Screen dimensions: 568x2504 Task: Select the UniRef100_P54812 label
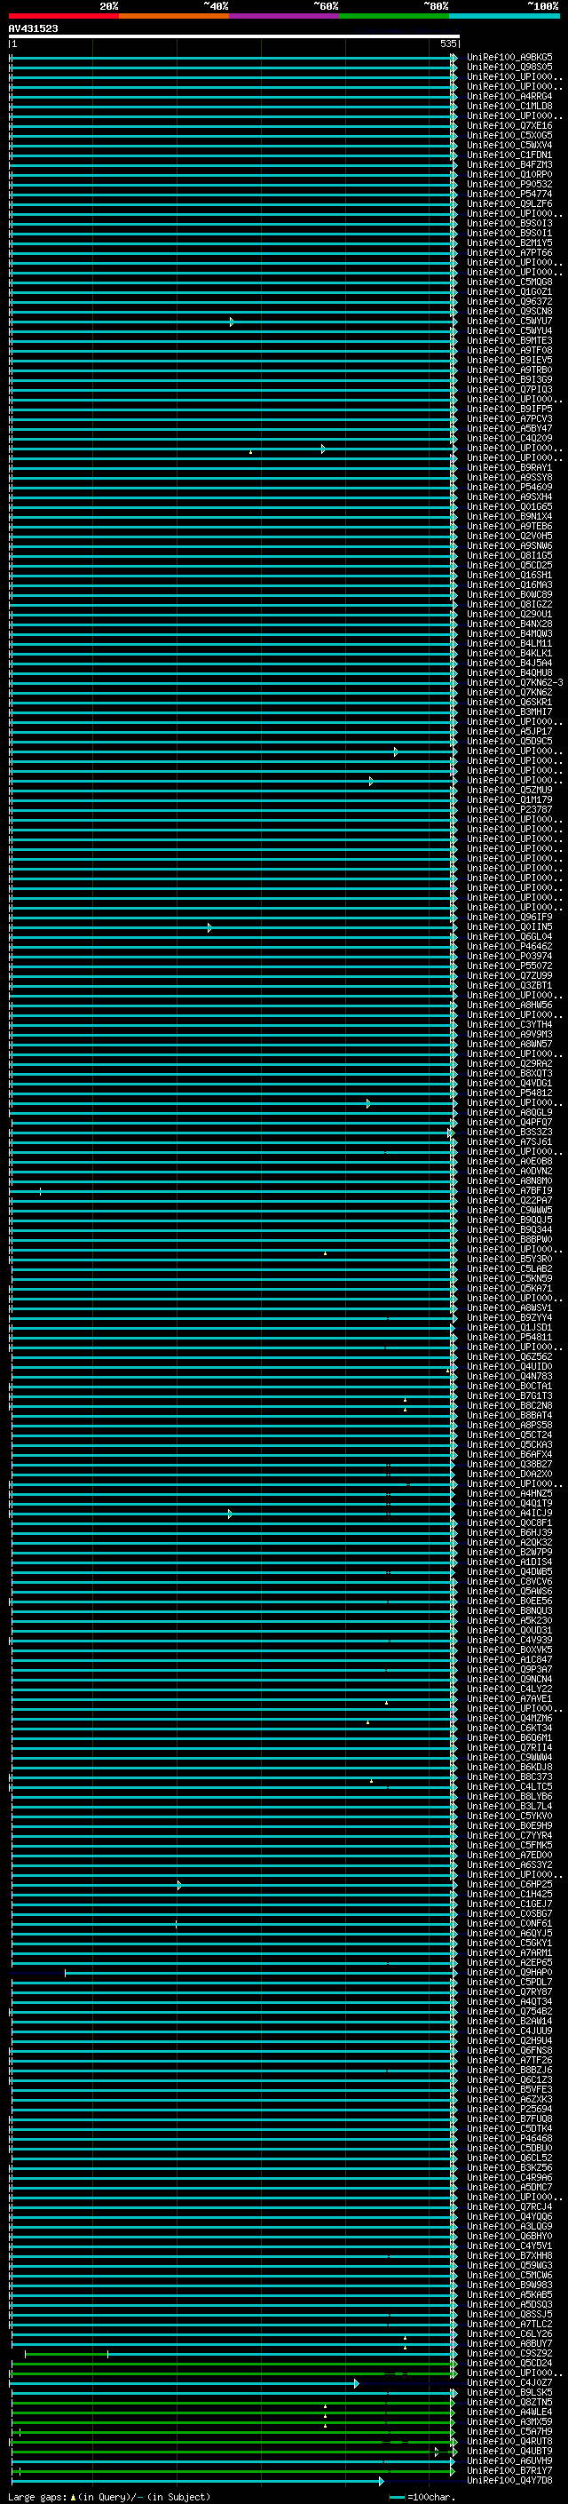click(509, 1093)
